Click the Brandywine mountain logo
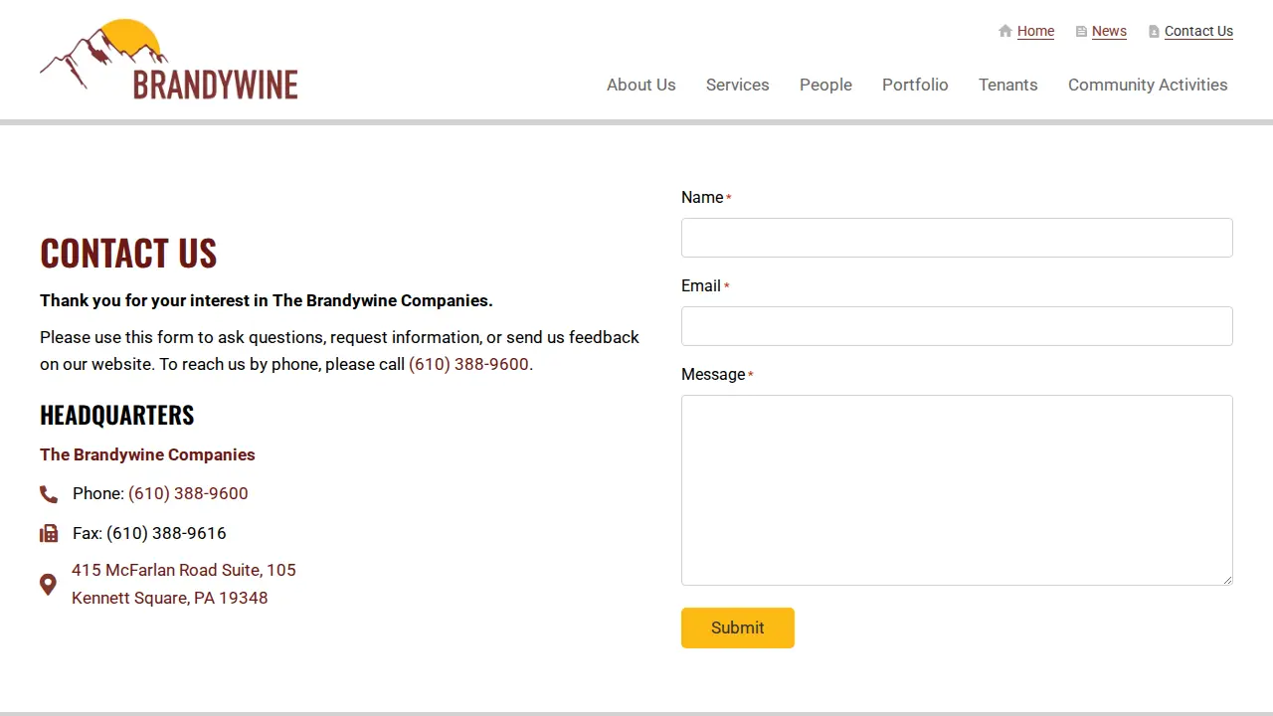 click(169, 60)
